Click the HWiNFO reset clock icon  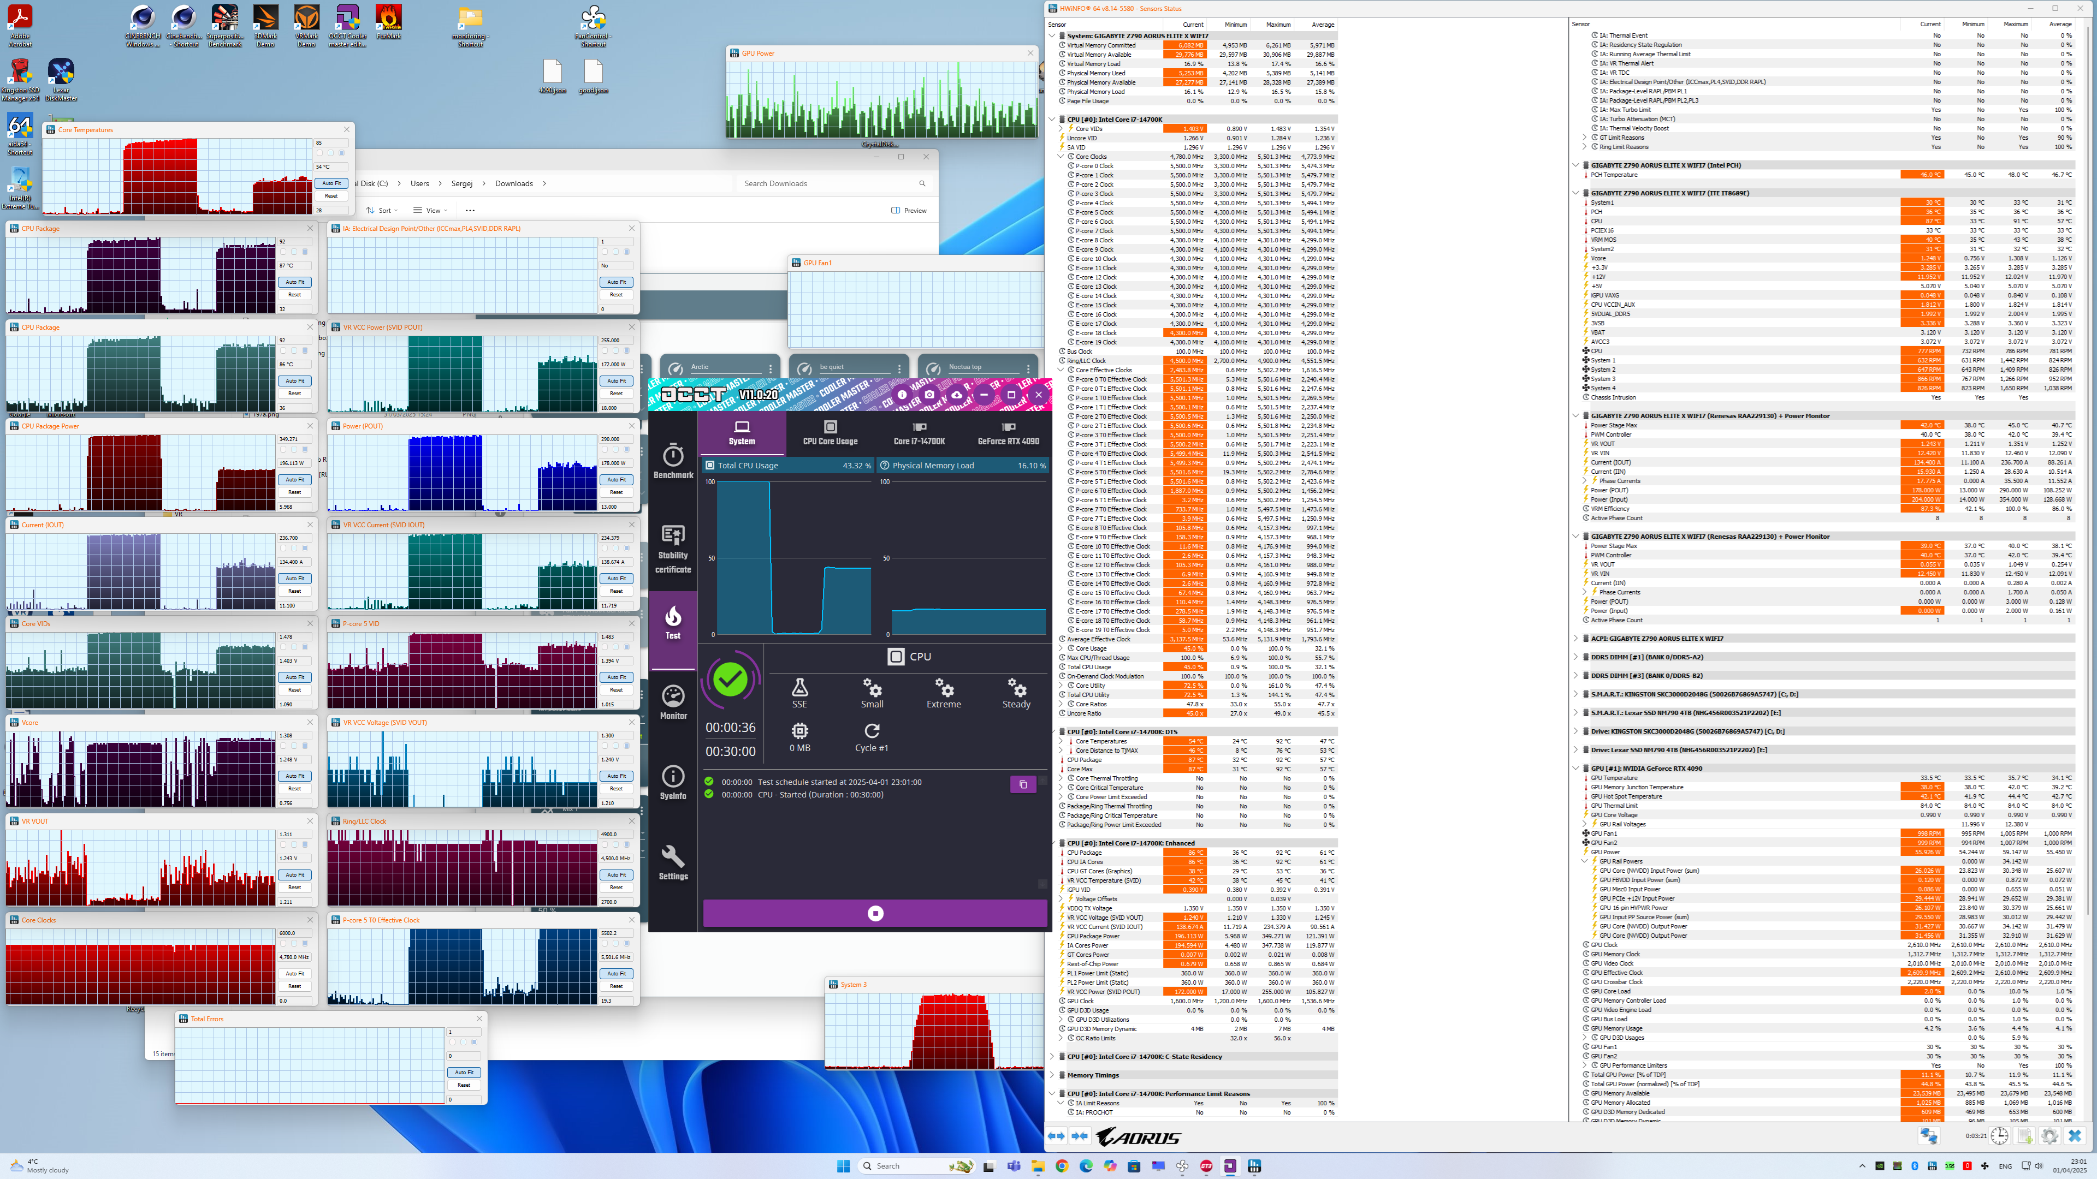pos(1999,1136)
